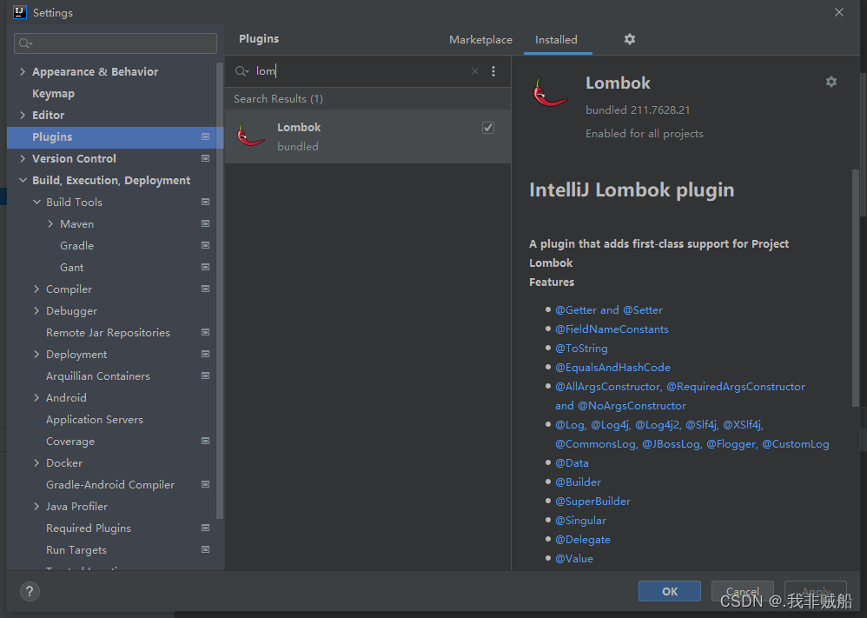Collapse the Build, Execution, Deployment section
This screenshot has height=618, width=867.
pyautogui.click(x=23, y=180)
